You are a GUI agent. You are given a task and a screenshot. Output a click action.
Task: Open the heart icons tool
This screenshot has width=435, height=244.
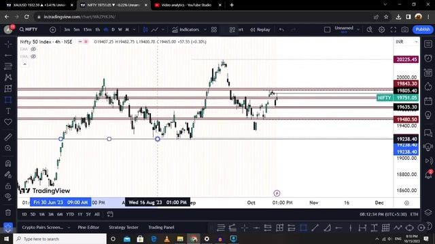[x=8, y=122]
